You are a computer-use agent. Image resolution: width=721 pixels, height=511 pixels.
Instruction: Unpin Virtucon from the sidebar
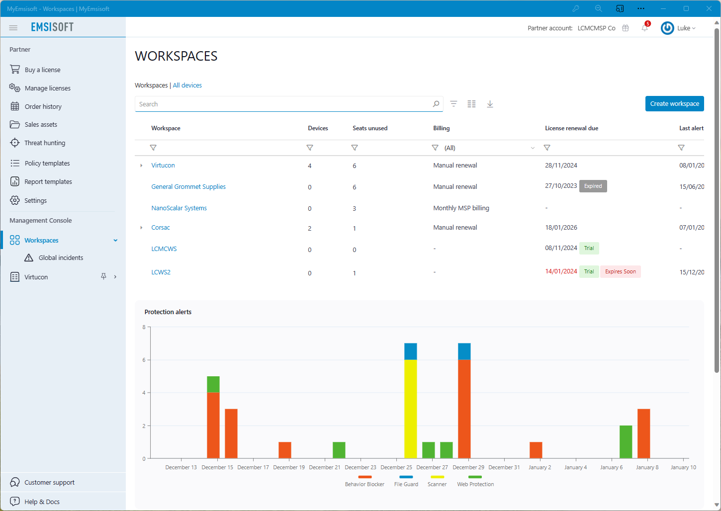103,277
